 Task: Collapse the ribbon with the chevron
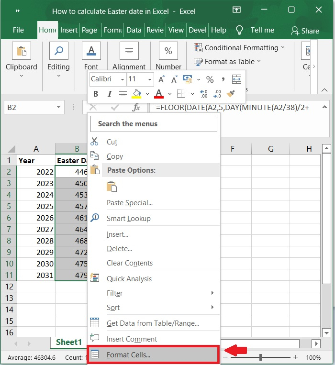pos(324,90)
